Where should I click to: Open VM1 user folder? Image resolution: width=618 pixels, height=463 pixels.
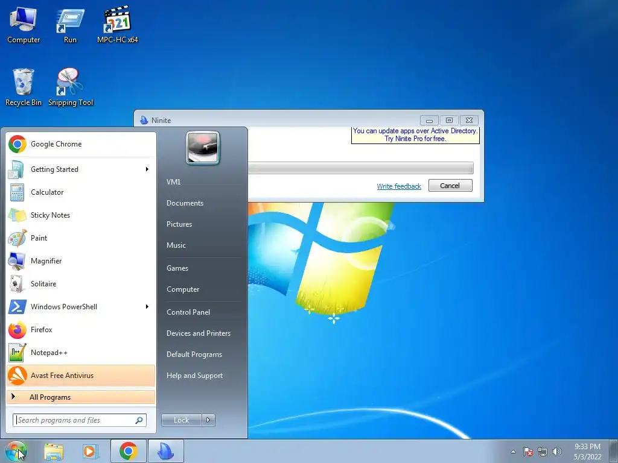[173, 182]
